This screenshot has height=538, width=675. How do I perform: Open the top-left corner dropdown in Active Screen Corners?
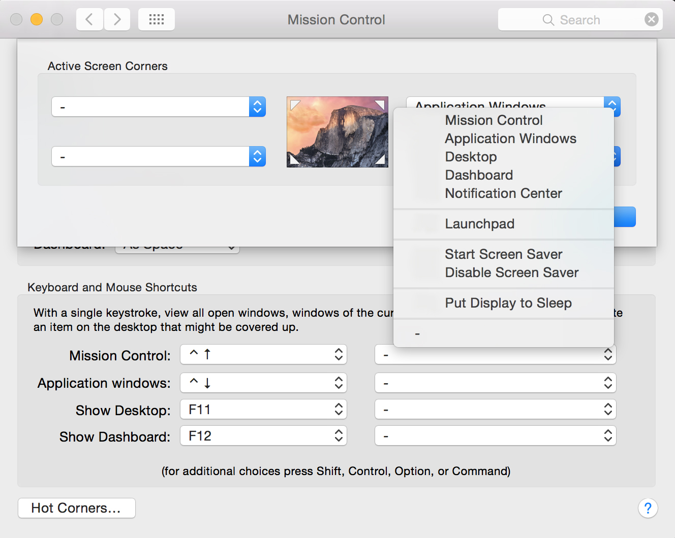[x=159, y=107]
